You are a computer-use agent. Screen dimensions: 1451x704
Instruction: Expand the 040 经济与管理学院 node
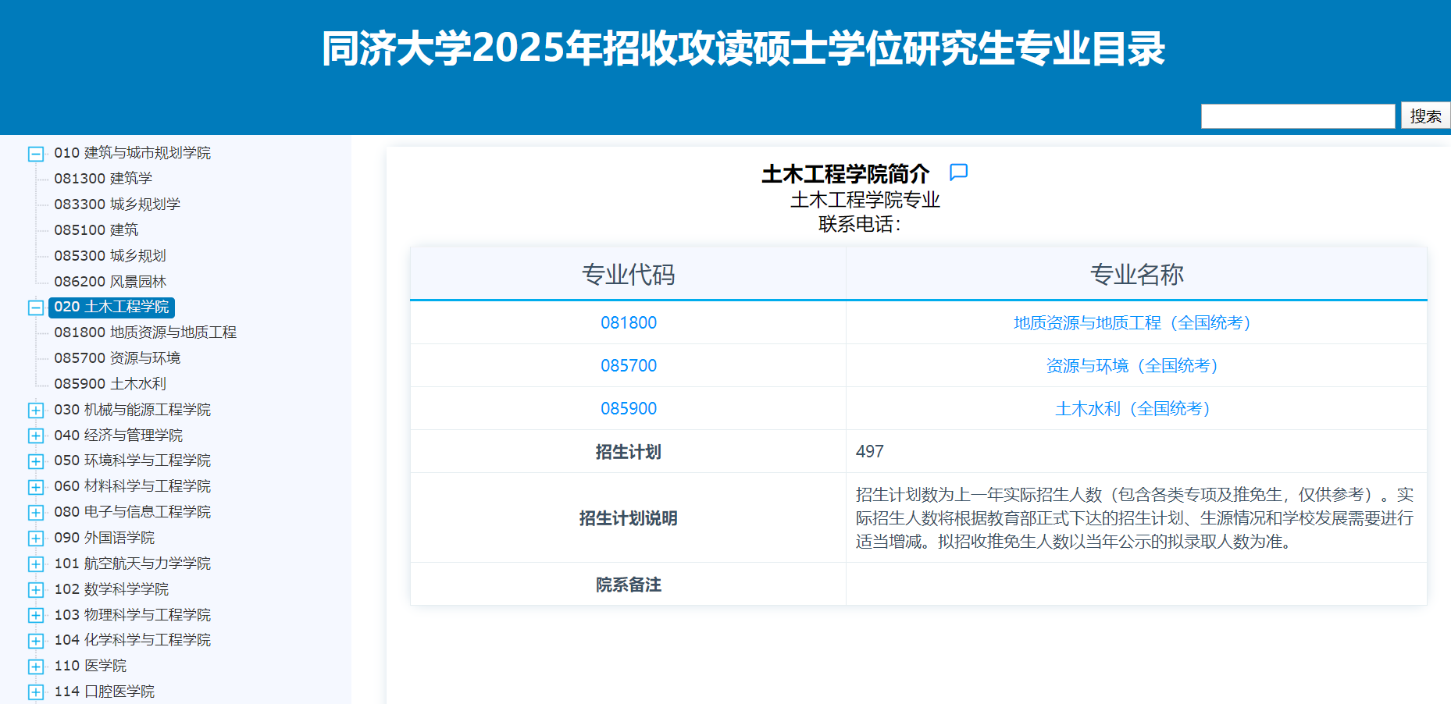pyautogui.click(x=36, y=436)
